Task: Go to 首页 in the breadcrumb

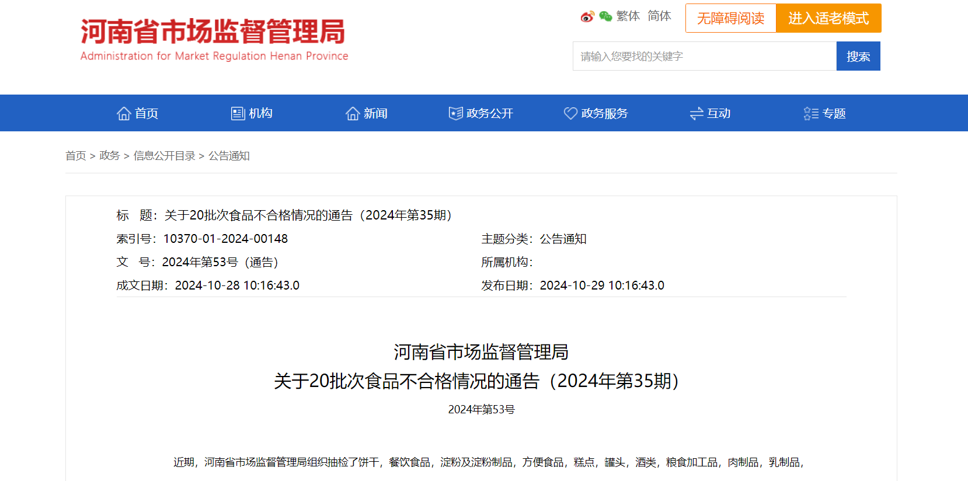Action: (75, 156)
